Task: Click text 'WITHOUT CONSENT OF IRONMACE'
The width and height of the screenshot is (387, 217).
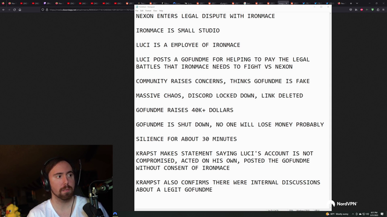Action: [183, 168]
